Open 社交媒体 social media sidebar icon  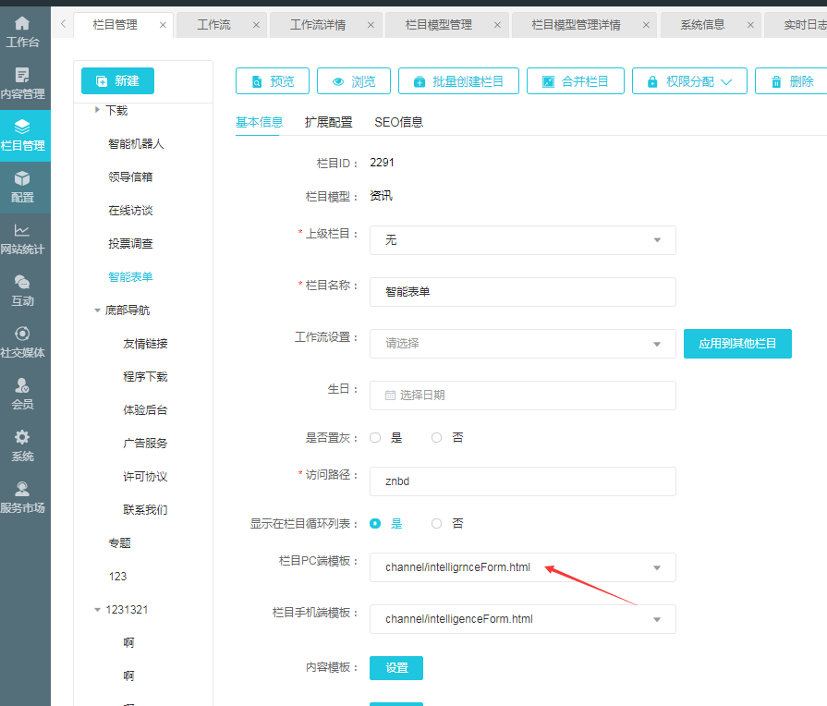pyautogui.click(x=22, y=342)
